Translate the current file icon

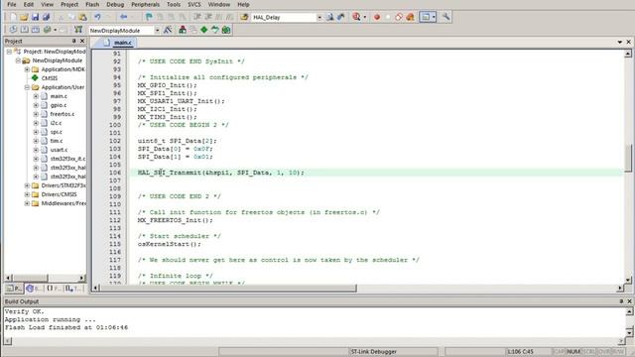coord(13,30)
